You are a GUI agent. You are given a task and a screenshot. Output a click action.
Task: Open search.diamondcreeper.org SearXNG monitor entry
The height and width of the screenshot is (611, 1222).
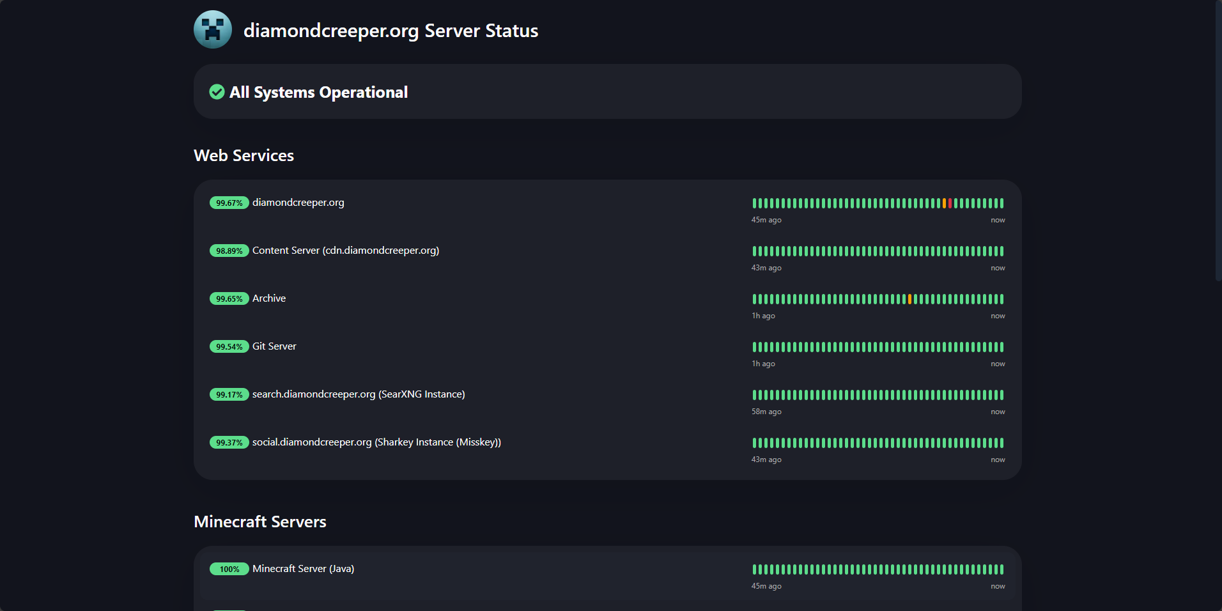click(x=359, y=394)
